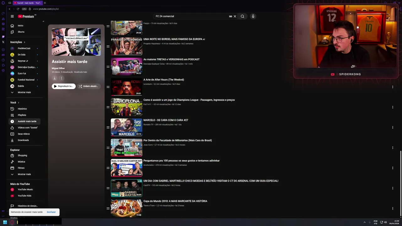The width and height of the screenshot is (402, 226).
Task: Expand Inscrições section arrow
Action: click(x=24, y=42)
